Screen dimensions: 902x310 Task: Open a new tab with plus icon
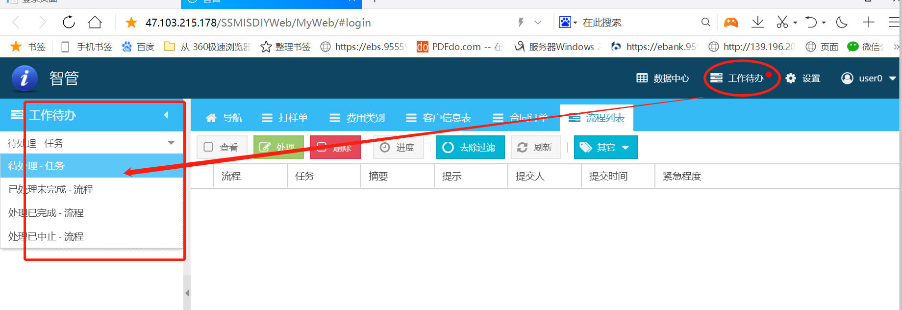(869, 22)
